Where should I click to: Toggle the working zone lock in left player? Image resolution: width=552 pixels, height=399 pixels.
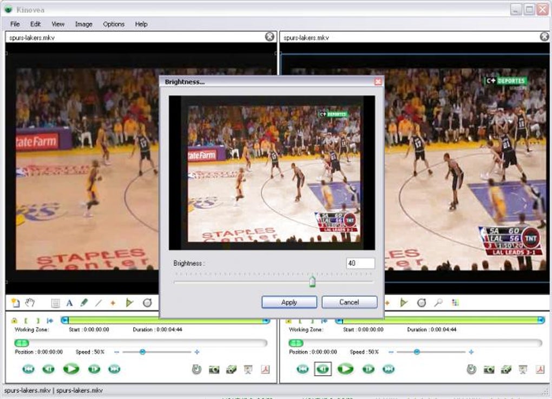(x=14, y=320)
